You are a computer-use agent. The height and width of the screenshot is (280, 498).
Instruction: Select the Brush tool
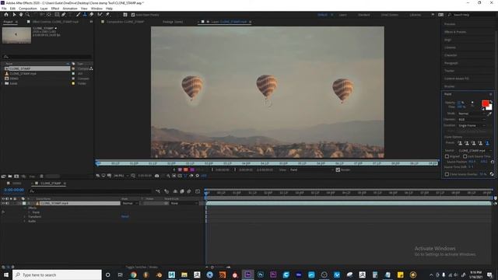pos(78,15)
